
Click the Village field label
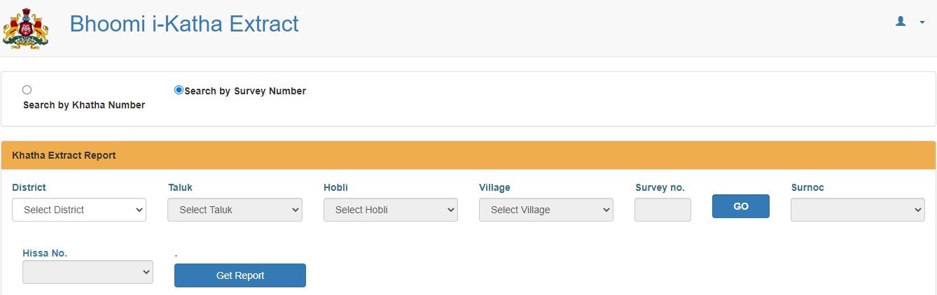tap(494, 187)
